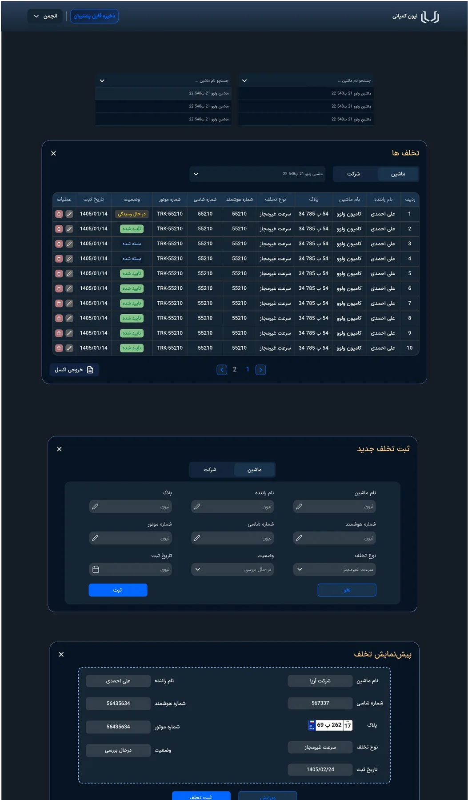Switch to the شرکت tab in تخلف ها panel
The image size is (468, 800).
coord(354,174)
